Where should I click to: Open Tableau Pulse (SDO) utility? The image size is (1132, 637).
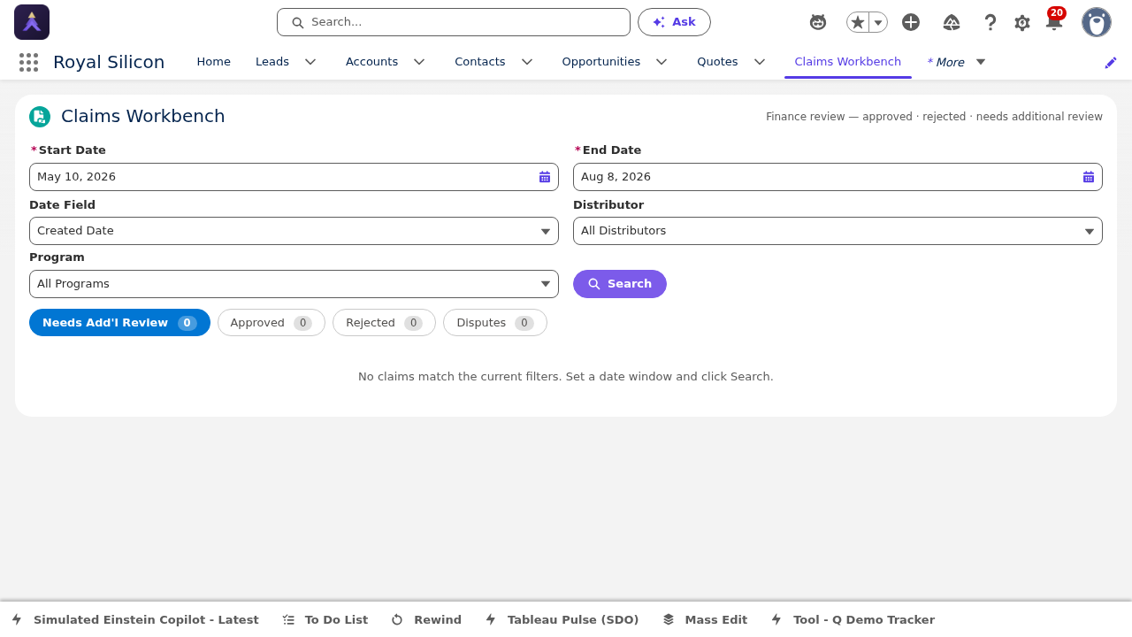[561, 620]
